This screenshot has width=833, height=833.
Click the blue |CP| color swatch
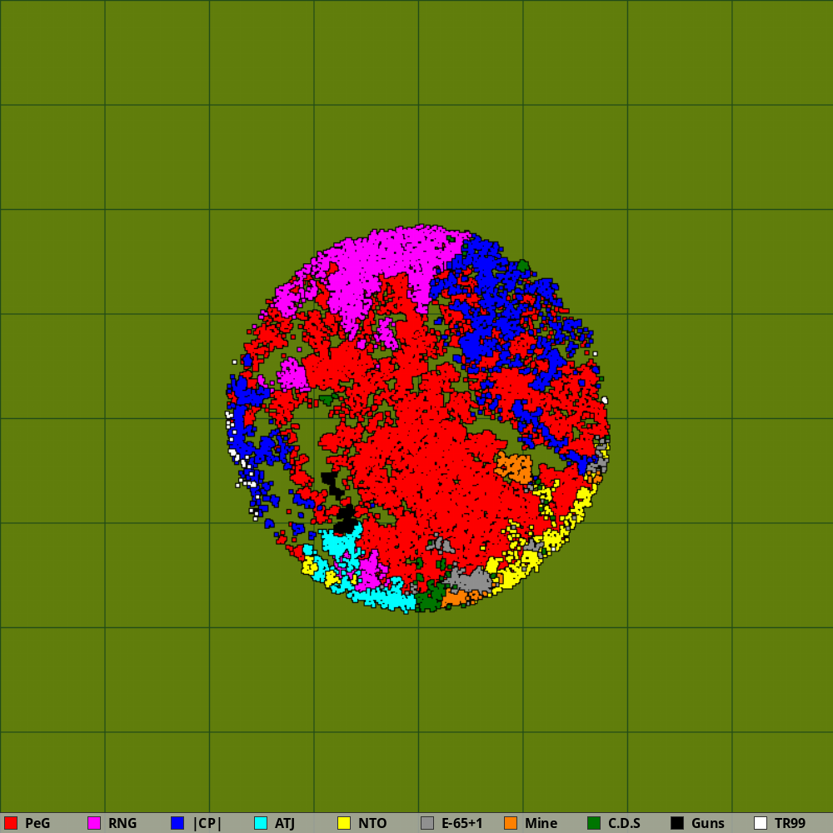177,823
